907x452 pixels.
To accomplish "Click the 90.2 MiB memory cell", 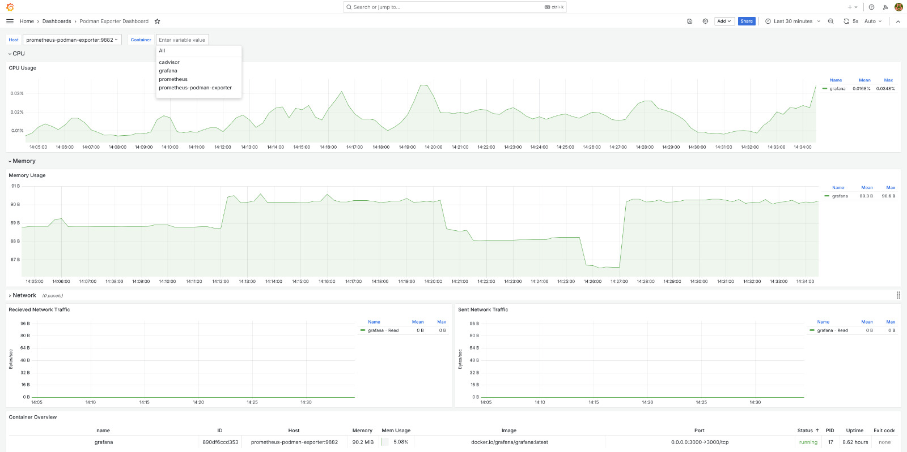I will pyautogui.click(x=363, y=442).
